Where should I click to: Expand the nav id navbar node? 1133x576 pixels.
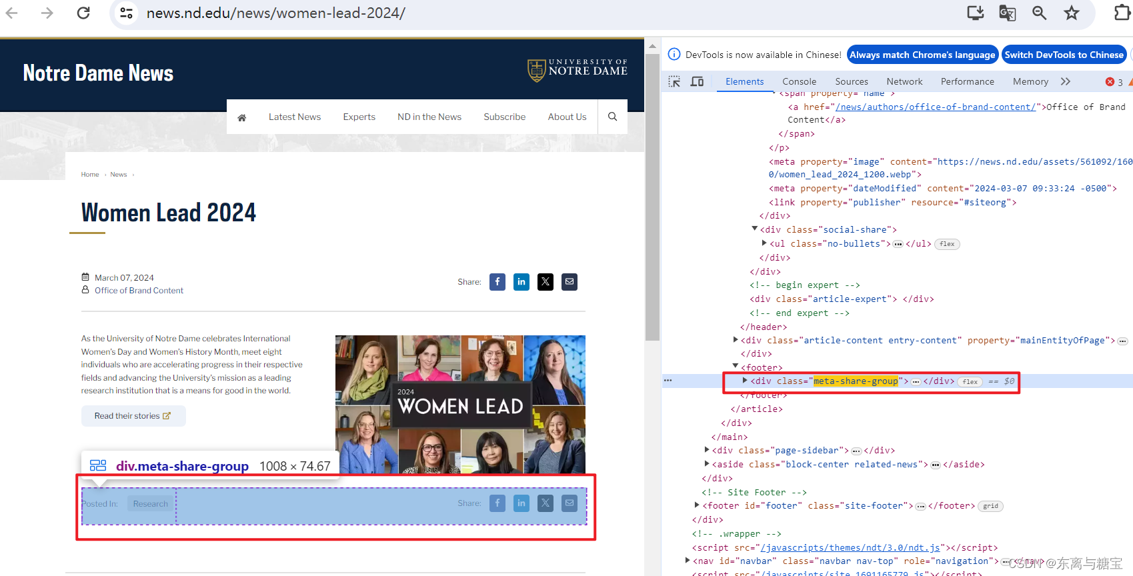[x=688, y=561]
